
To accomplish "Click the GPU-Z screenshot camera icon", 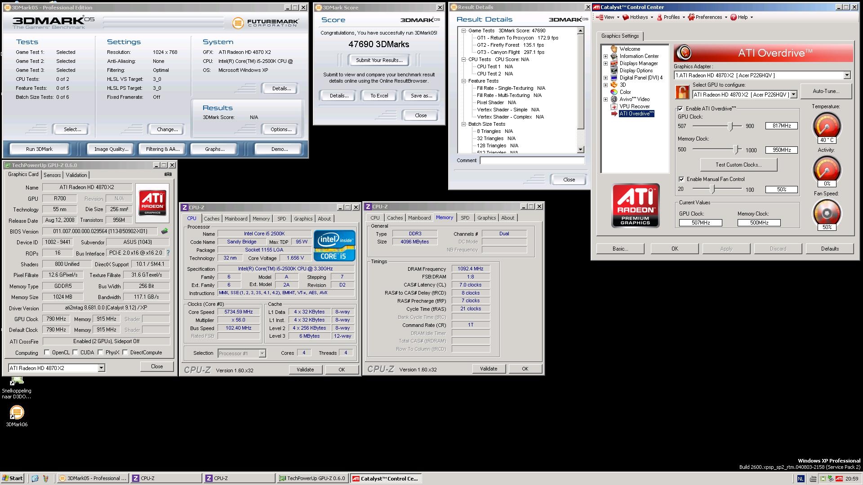I will click(168, 174).
